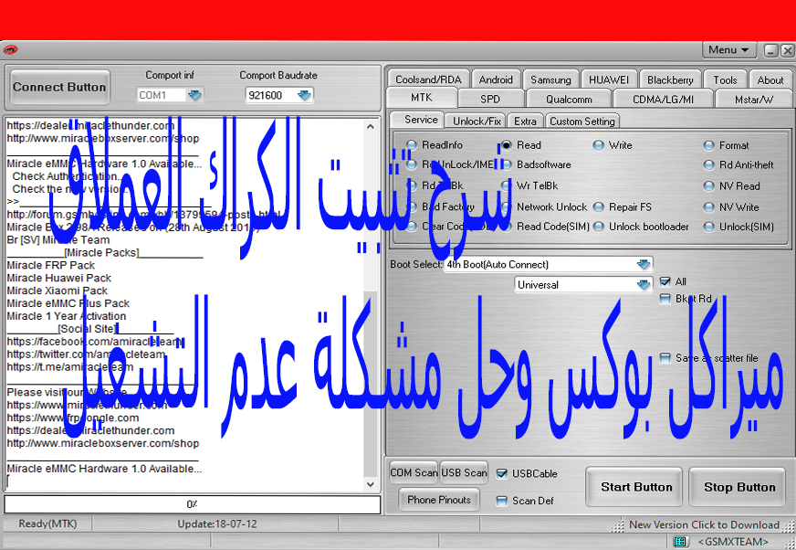This screenshot has width=796, height=550.
Task: Click the log scrollbar down arrow
Action: [371, 484]
